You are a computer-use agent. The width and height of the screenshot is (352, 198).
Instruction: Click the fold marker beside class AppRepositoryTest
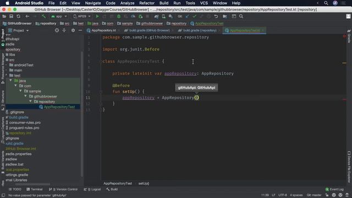pyautogui.click(x=101, y=61)
